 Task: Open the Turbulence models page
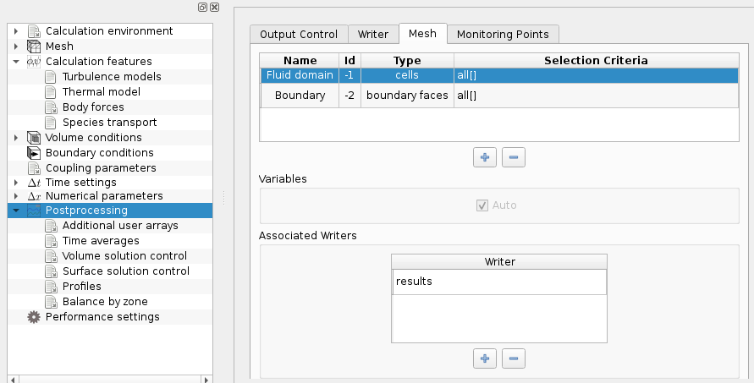point(112,77)
